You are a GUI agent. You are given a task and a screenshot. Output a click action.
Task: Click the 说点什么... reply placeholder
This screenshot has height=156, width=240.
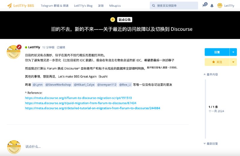pyautogui.click(x=33, y=146)
